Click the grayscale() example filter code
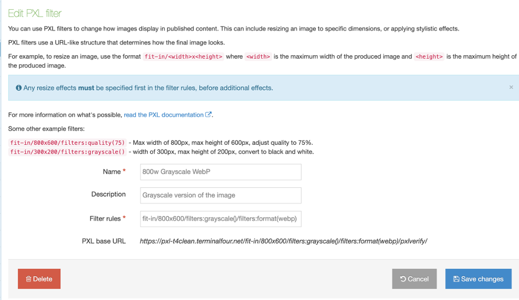 67,152
